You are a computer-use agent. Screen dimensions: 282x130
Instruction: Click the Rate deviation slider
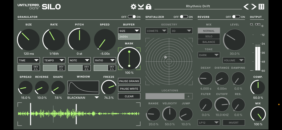tap(54, 68)
